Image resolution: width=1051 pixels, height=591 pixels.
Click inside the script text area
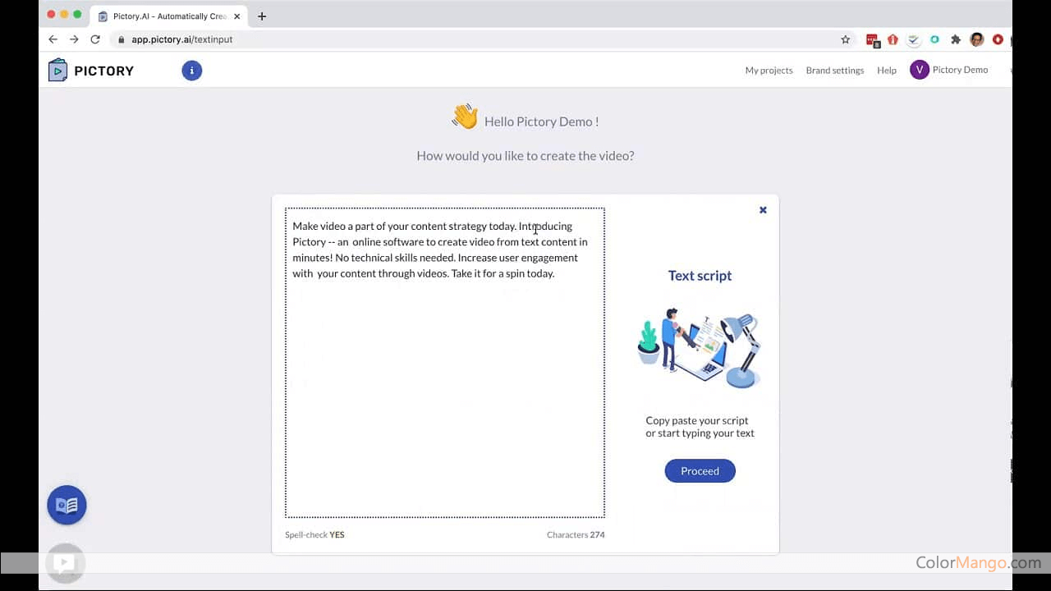[444, 394]
